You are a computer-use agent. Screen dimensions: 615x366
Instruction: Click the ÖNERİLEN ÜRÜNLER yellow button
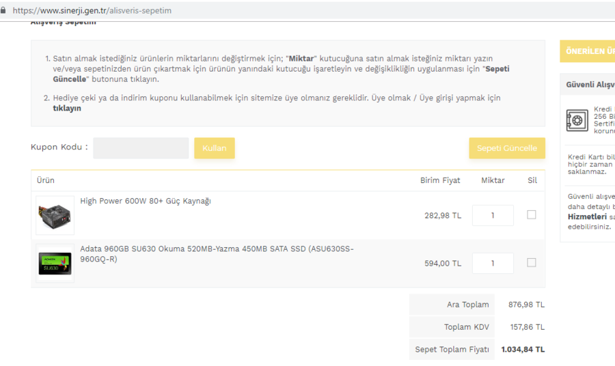tap(587, 51)
